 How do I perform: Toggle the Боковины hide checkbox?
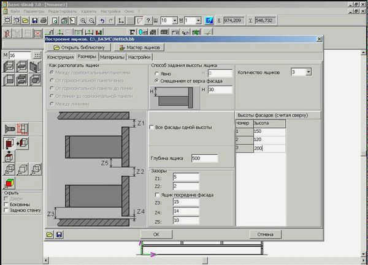pyautogui.click(x=6, y=204)
